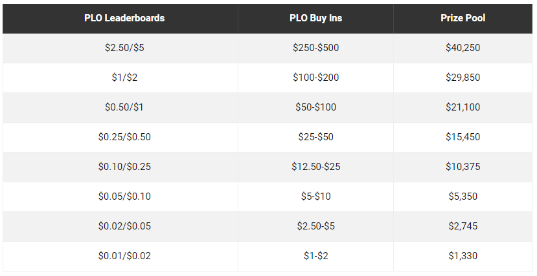
Task: Click the $5-$10 buy-in cell
Action: (315, 196)
